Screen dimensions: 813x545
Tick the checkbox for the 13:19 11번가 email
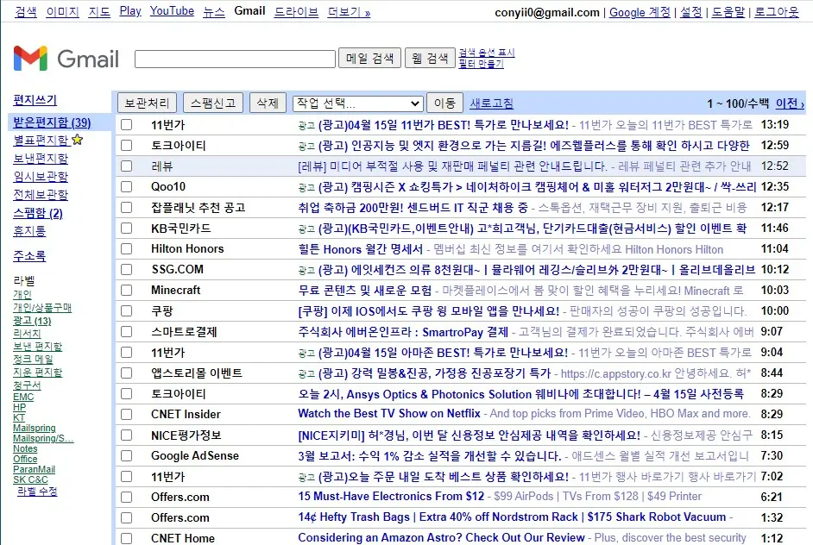coord(127,125)
